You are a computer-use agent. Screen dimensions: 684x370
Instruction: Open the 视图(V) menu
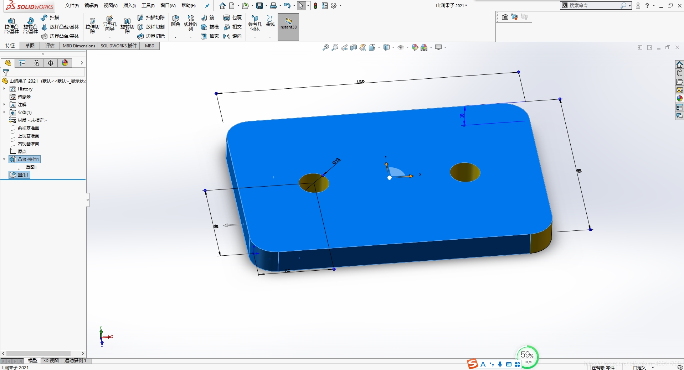[x=110, y=5]
